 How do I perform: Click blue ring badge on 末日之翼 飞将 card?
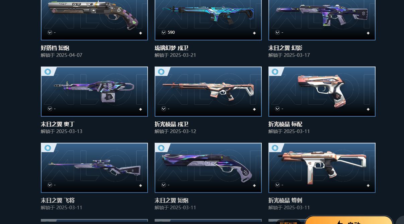pos(47,148)
